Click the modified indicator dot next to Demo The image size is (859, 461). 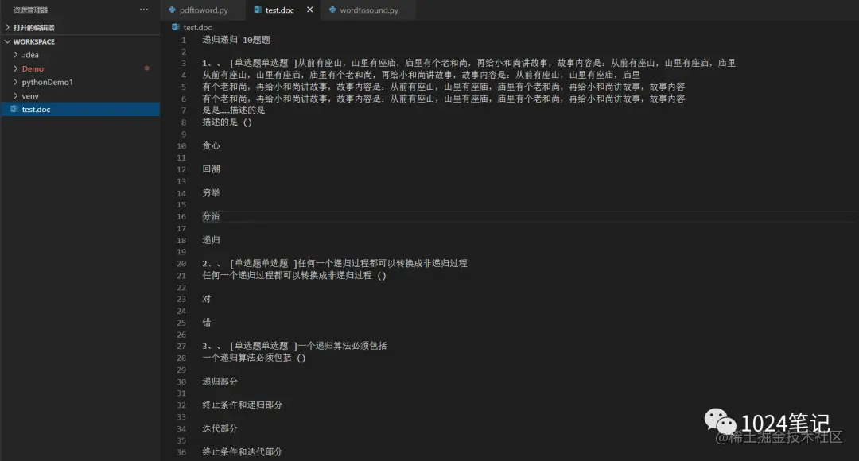pyautogui.click(x=146, y=68)
